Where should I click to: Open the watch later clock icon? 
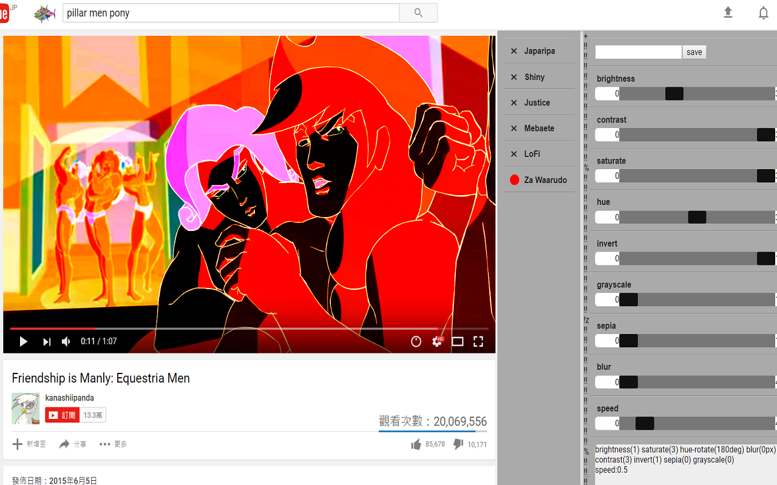(416, 342)
